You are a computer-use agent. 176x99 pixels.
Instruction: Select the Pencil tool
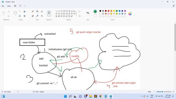click(x=33, y=12)
